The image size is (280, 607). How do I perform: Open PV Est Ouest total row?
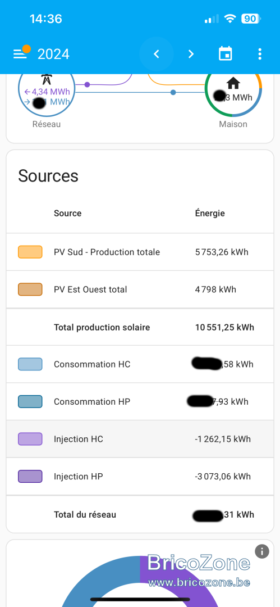[140, 289]
